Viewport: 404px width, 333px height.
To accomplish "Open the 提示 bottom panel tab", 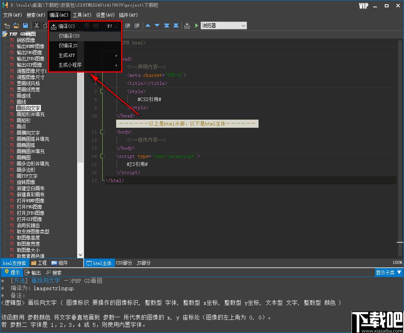I will 12,272.
